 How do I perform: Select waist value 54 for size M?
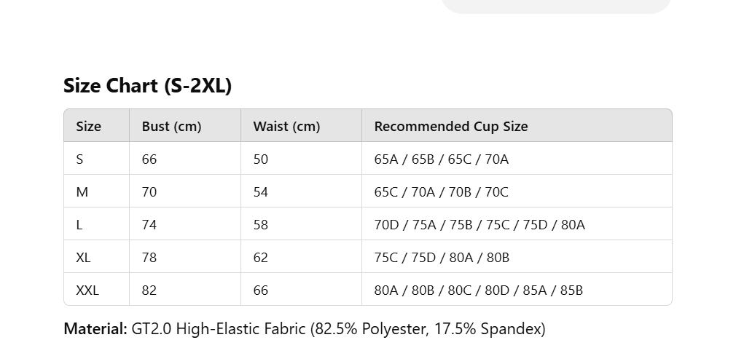[261, 191]
